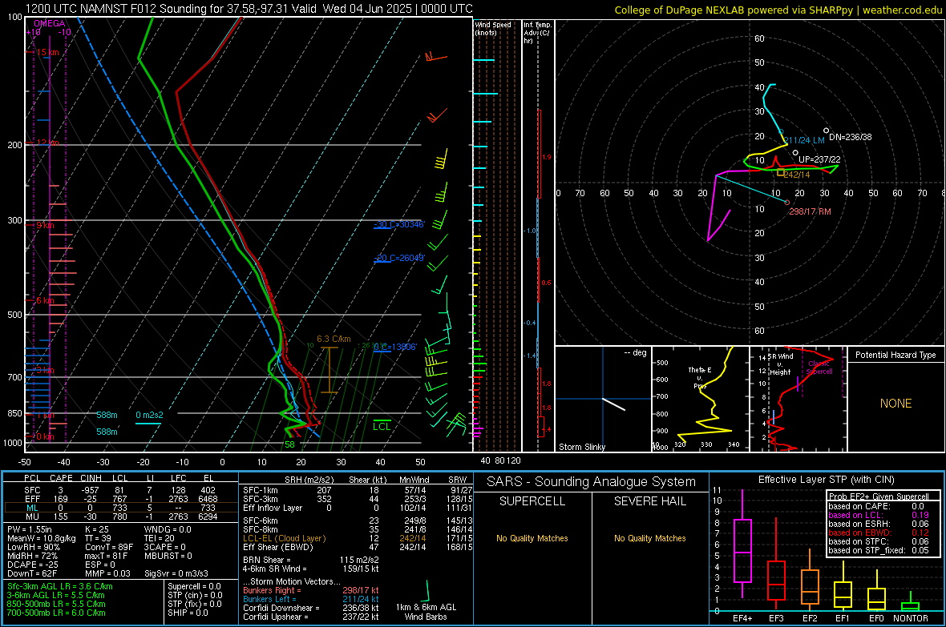Click the Wind Speed (knots) panel header
Image resolution: width=946 pixels, height=627 pixels.
point(493,28)
